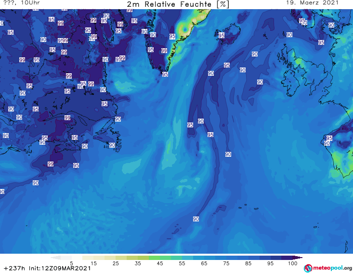
Task: Click the date '19. Maerz 2021'
Action: coord(312,3)
